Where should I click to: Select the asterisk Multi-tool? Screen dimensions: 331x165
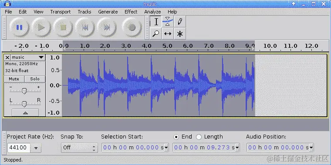(x=180, y=33)
